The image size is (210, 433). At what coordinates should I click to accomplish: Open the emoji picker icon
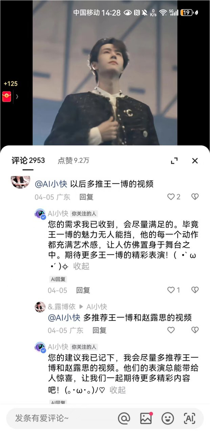click(168, 418)
